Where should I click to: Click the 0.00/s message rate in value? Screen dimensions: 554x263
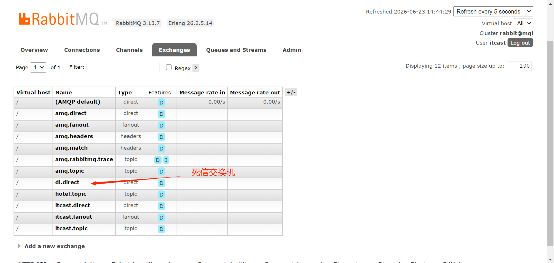pos(217,102)
